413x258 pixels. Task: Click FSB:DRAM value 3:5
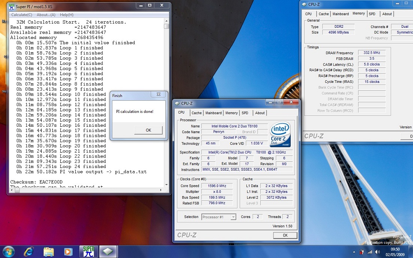pos(372,58)
